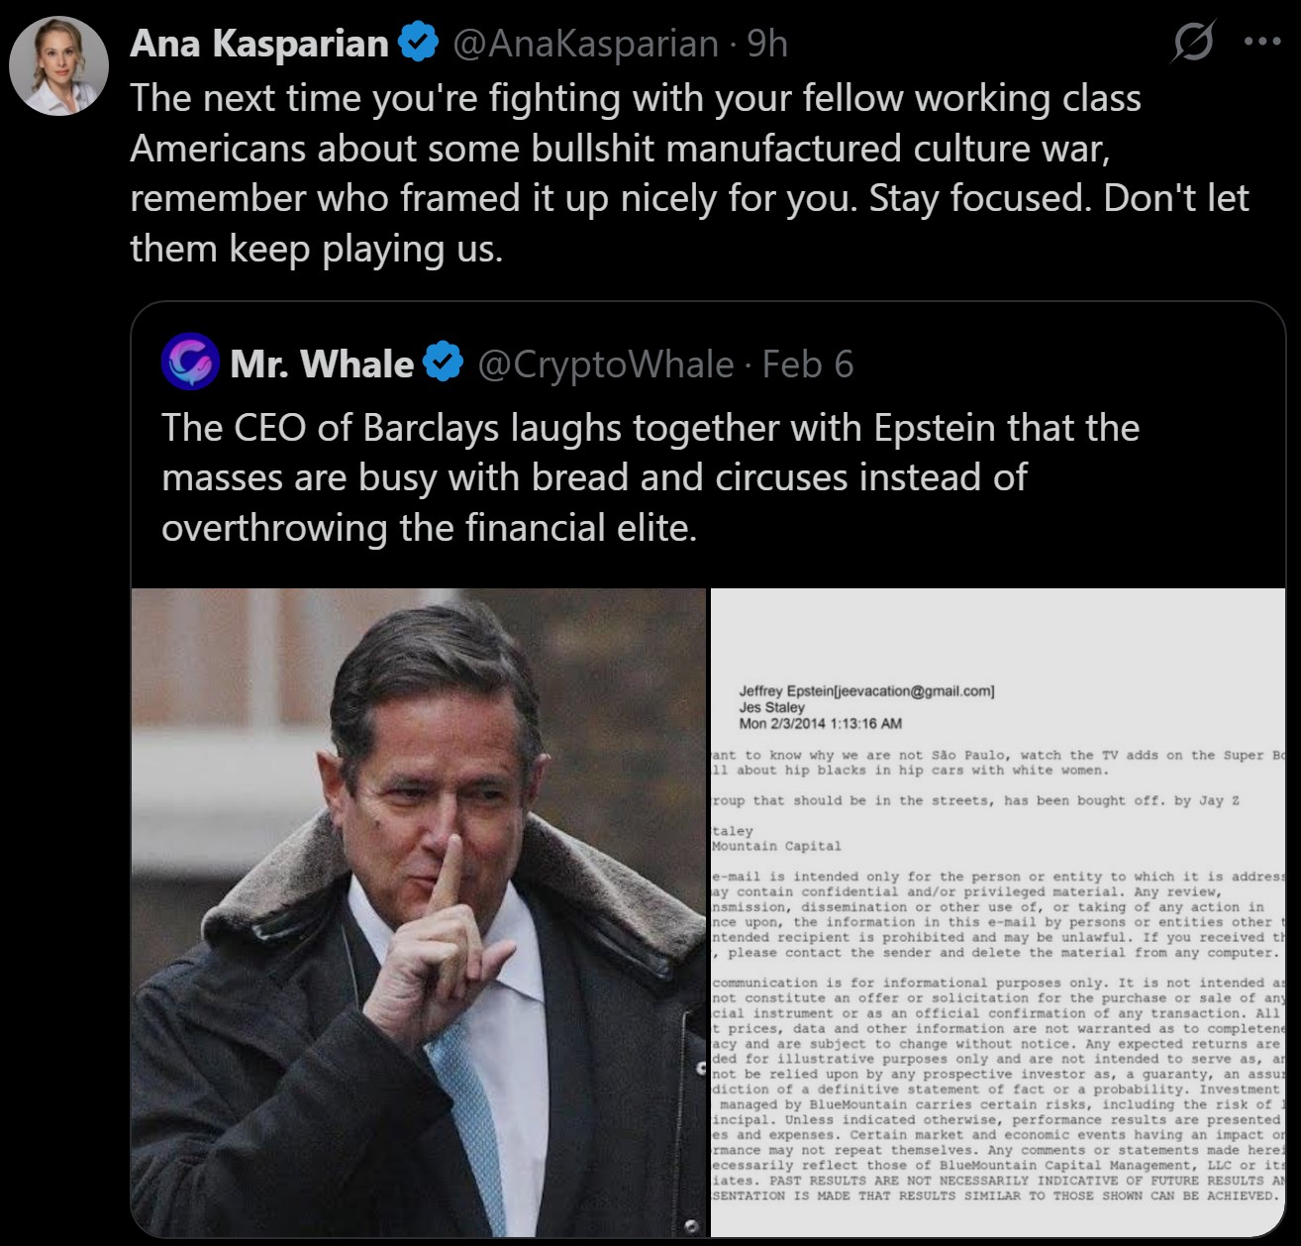Click Ana Kasparian's blue verified badge
Image resolution: width=1301 pixels, height=1246 pixels.
pos(418,43)
